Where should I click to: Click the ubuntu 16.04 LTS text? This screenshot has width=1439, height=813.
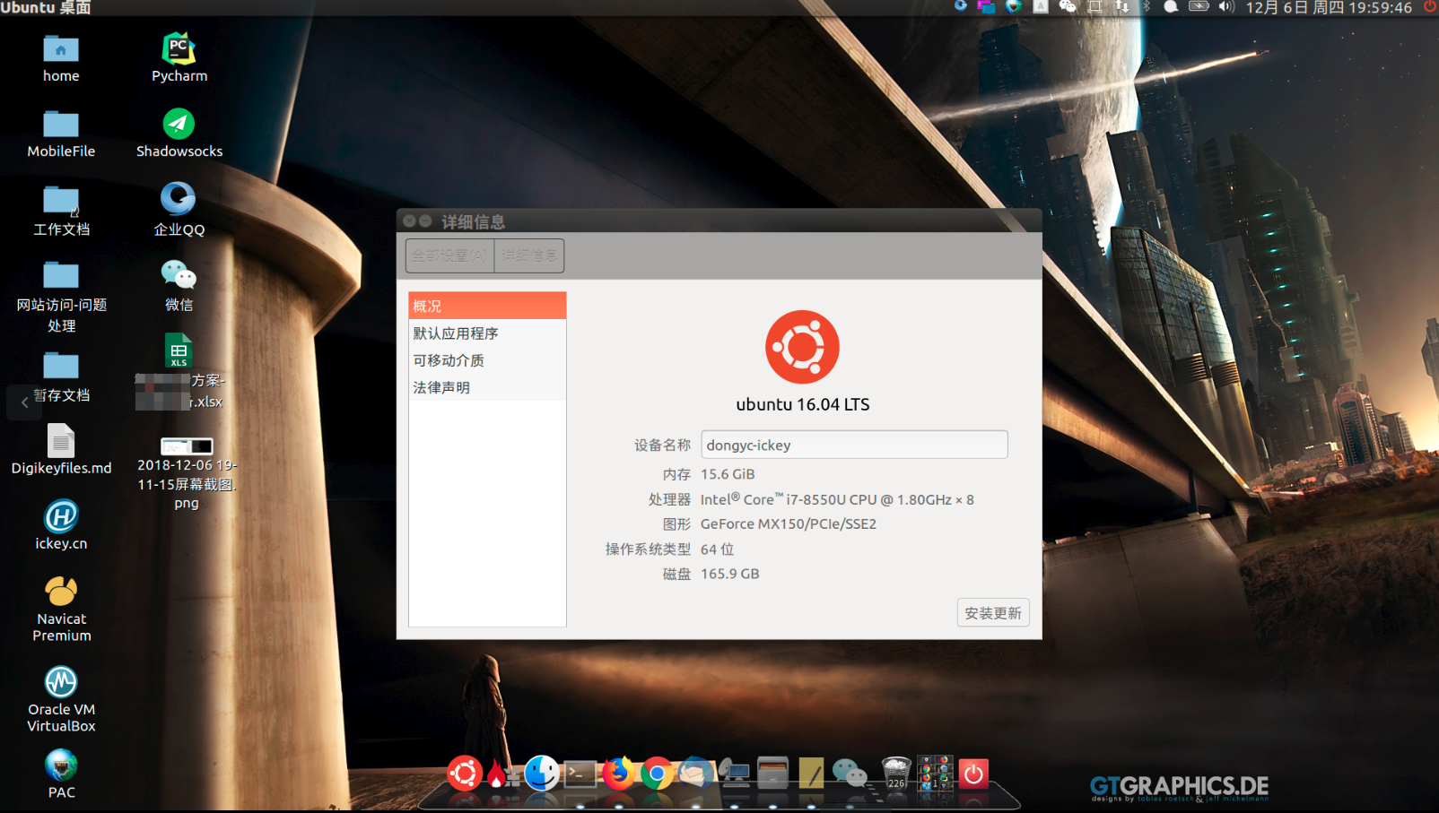tap(803, 404)
